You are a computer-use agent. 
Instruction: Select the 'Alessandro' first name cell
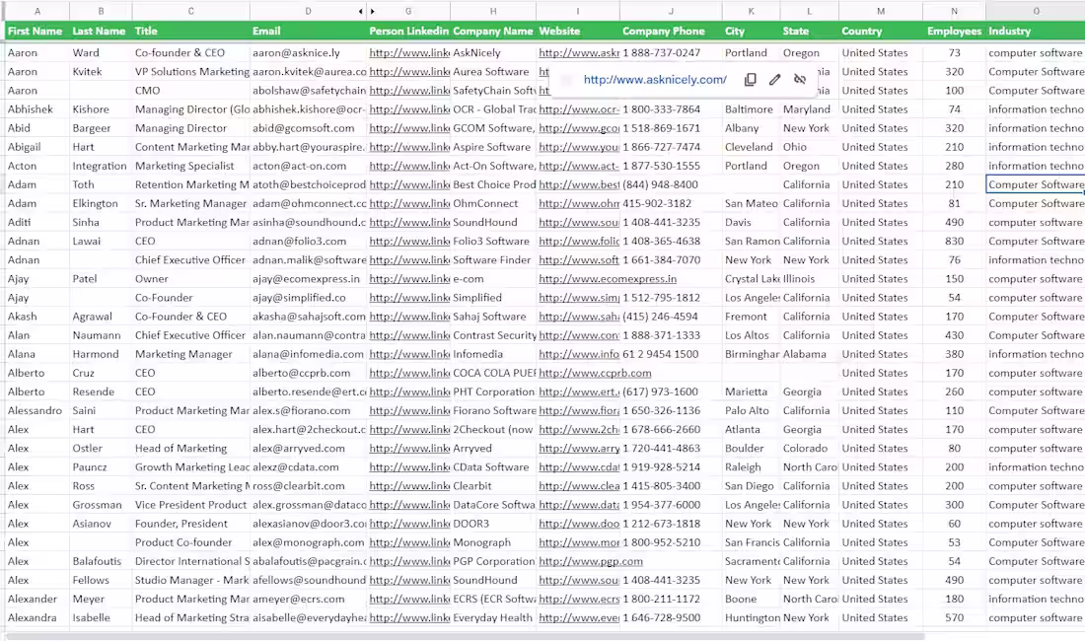pyautogui.click(x=36, y=411)
